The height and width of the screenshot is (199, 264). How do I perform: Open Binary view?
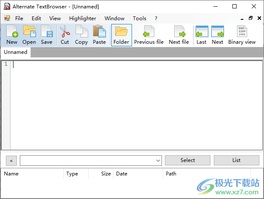tap(242, 35)
